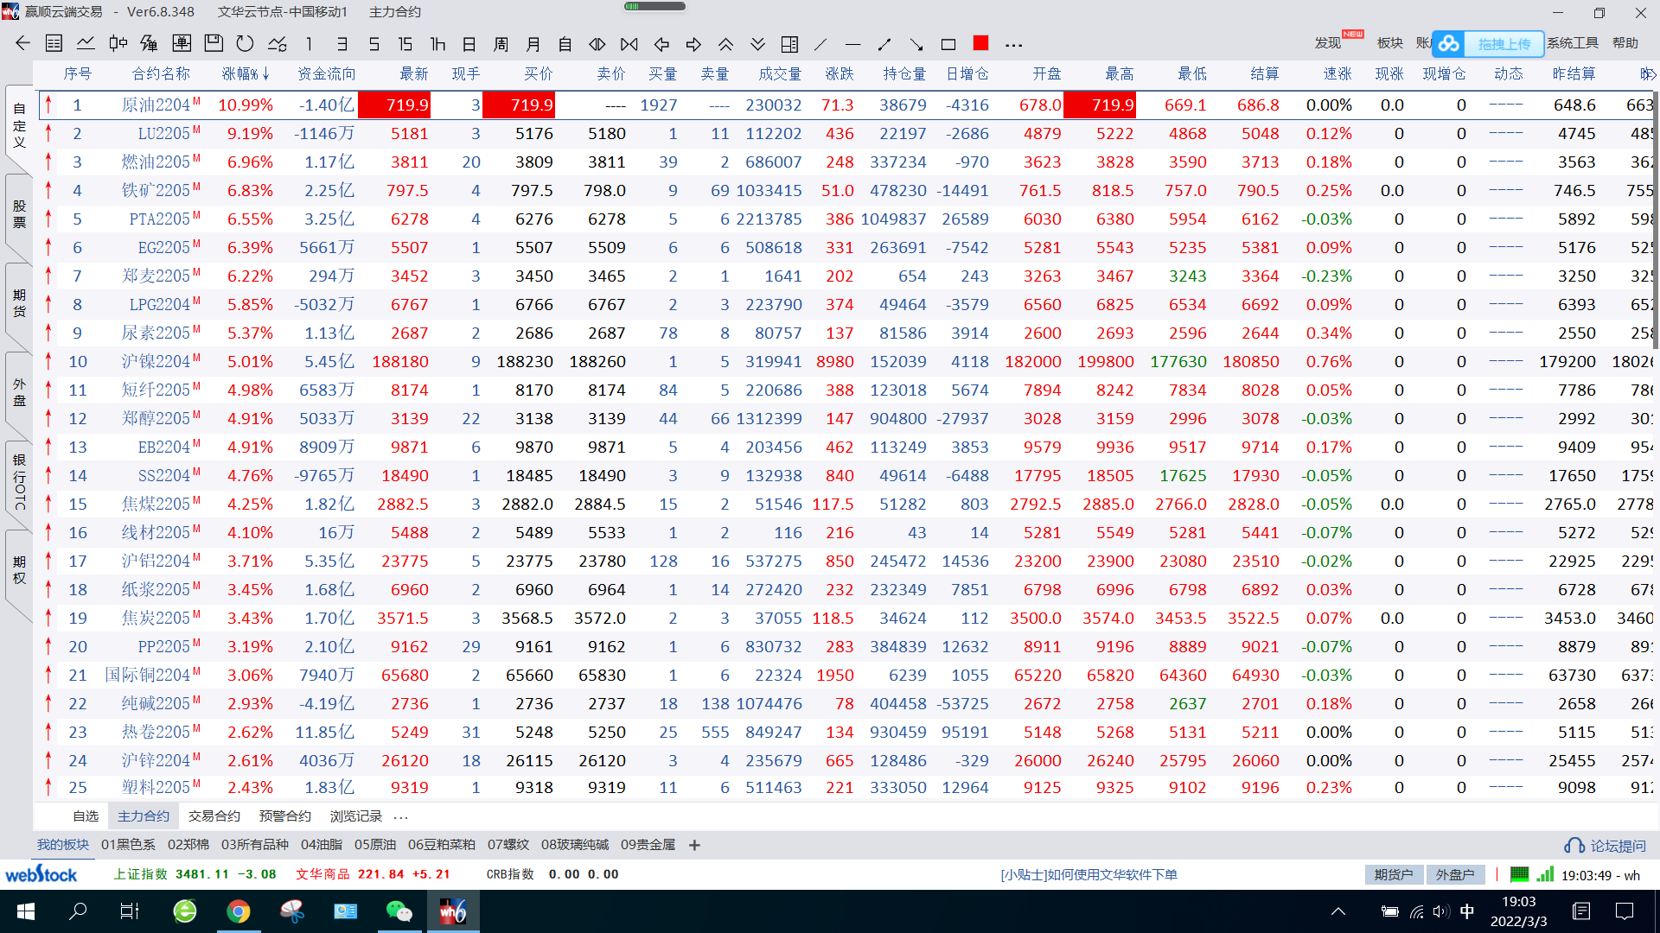Refresh data with the circular arrow icon
1660x933 pixels.
(x=245, y=43)
